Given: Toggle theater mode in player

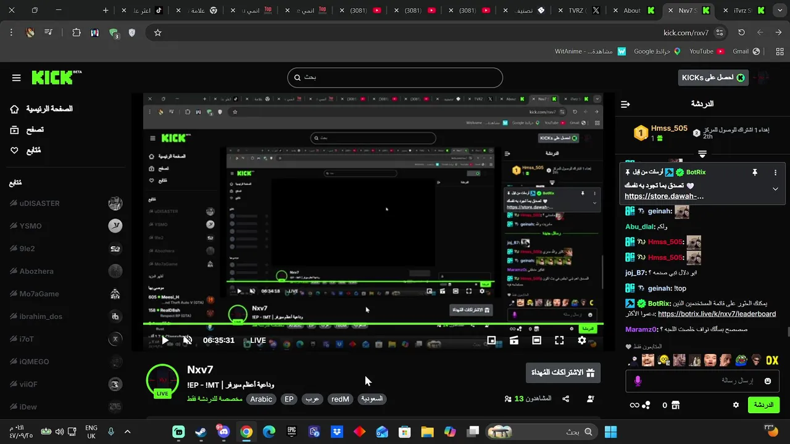Looking at the screenshot, I should (x=536, y=340).
